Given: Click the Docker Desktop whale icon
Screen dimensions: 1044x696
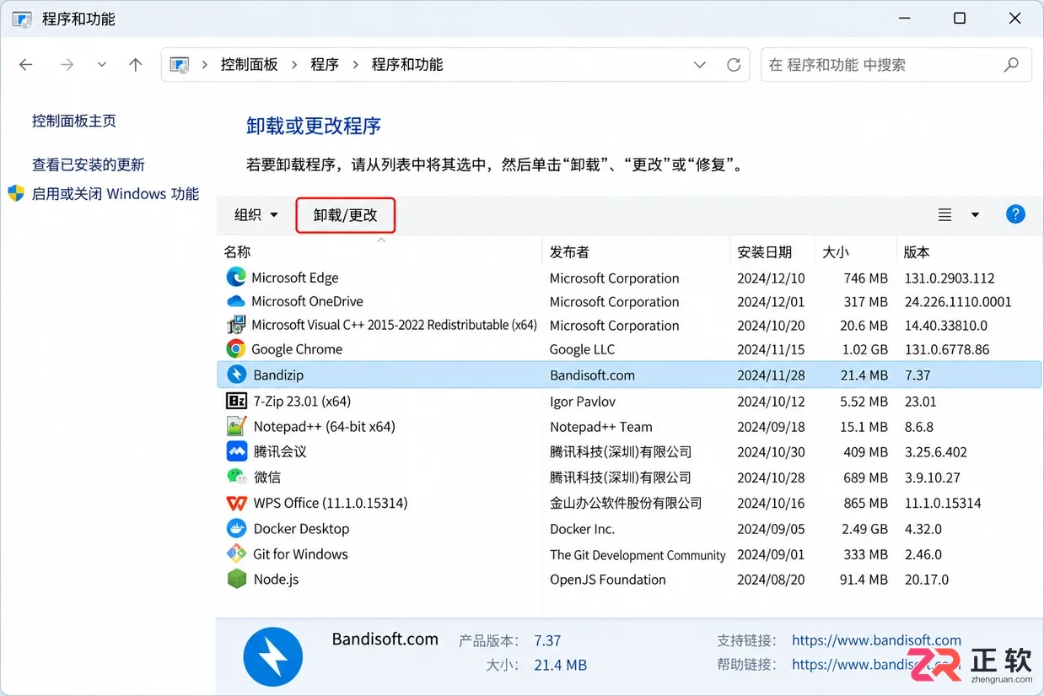Looking at the screenshot, I should (x=237, y=528).
